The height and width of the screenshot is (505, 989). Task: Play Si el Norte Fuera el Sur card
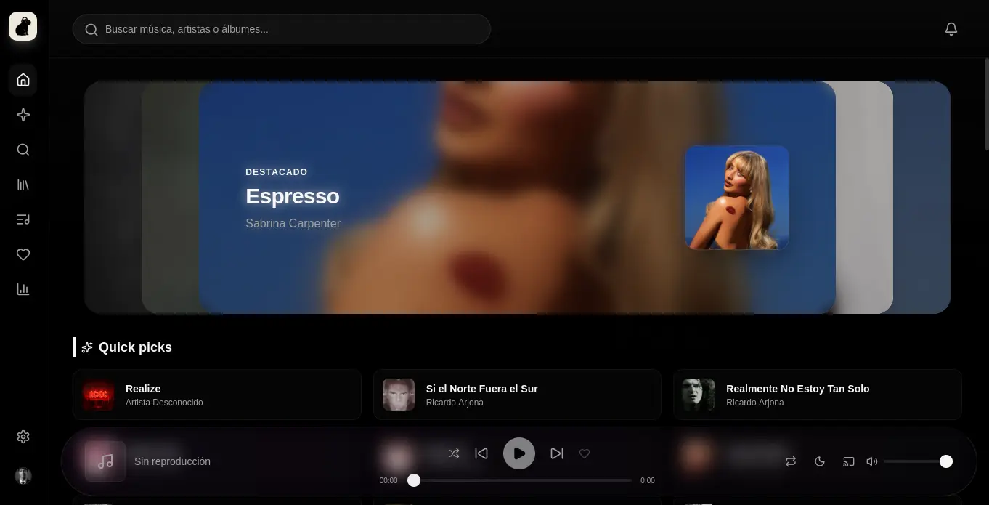pos(517,395)
